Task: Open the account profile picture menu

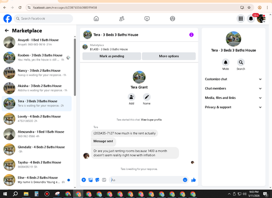Action: 261,18
